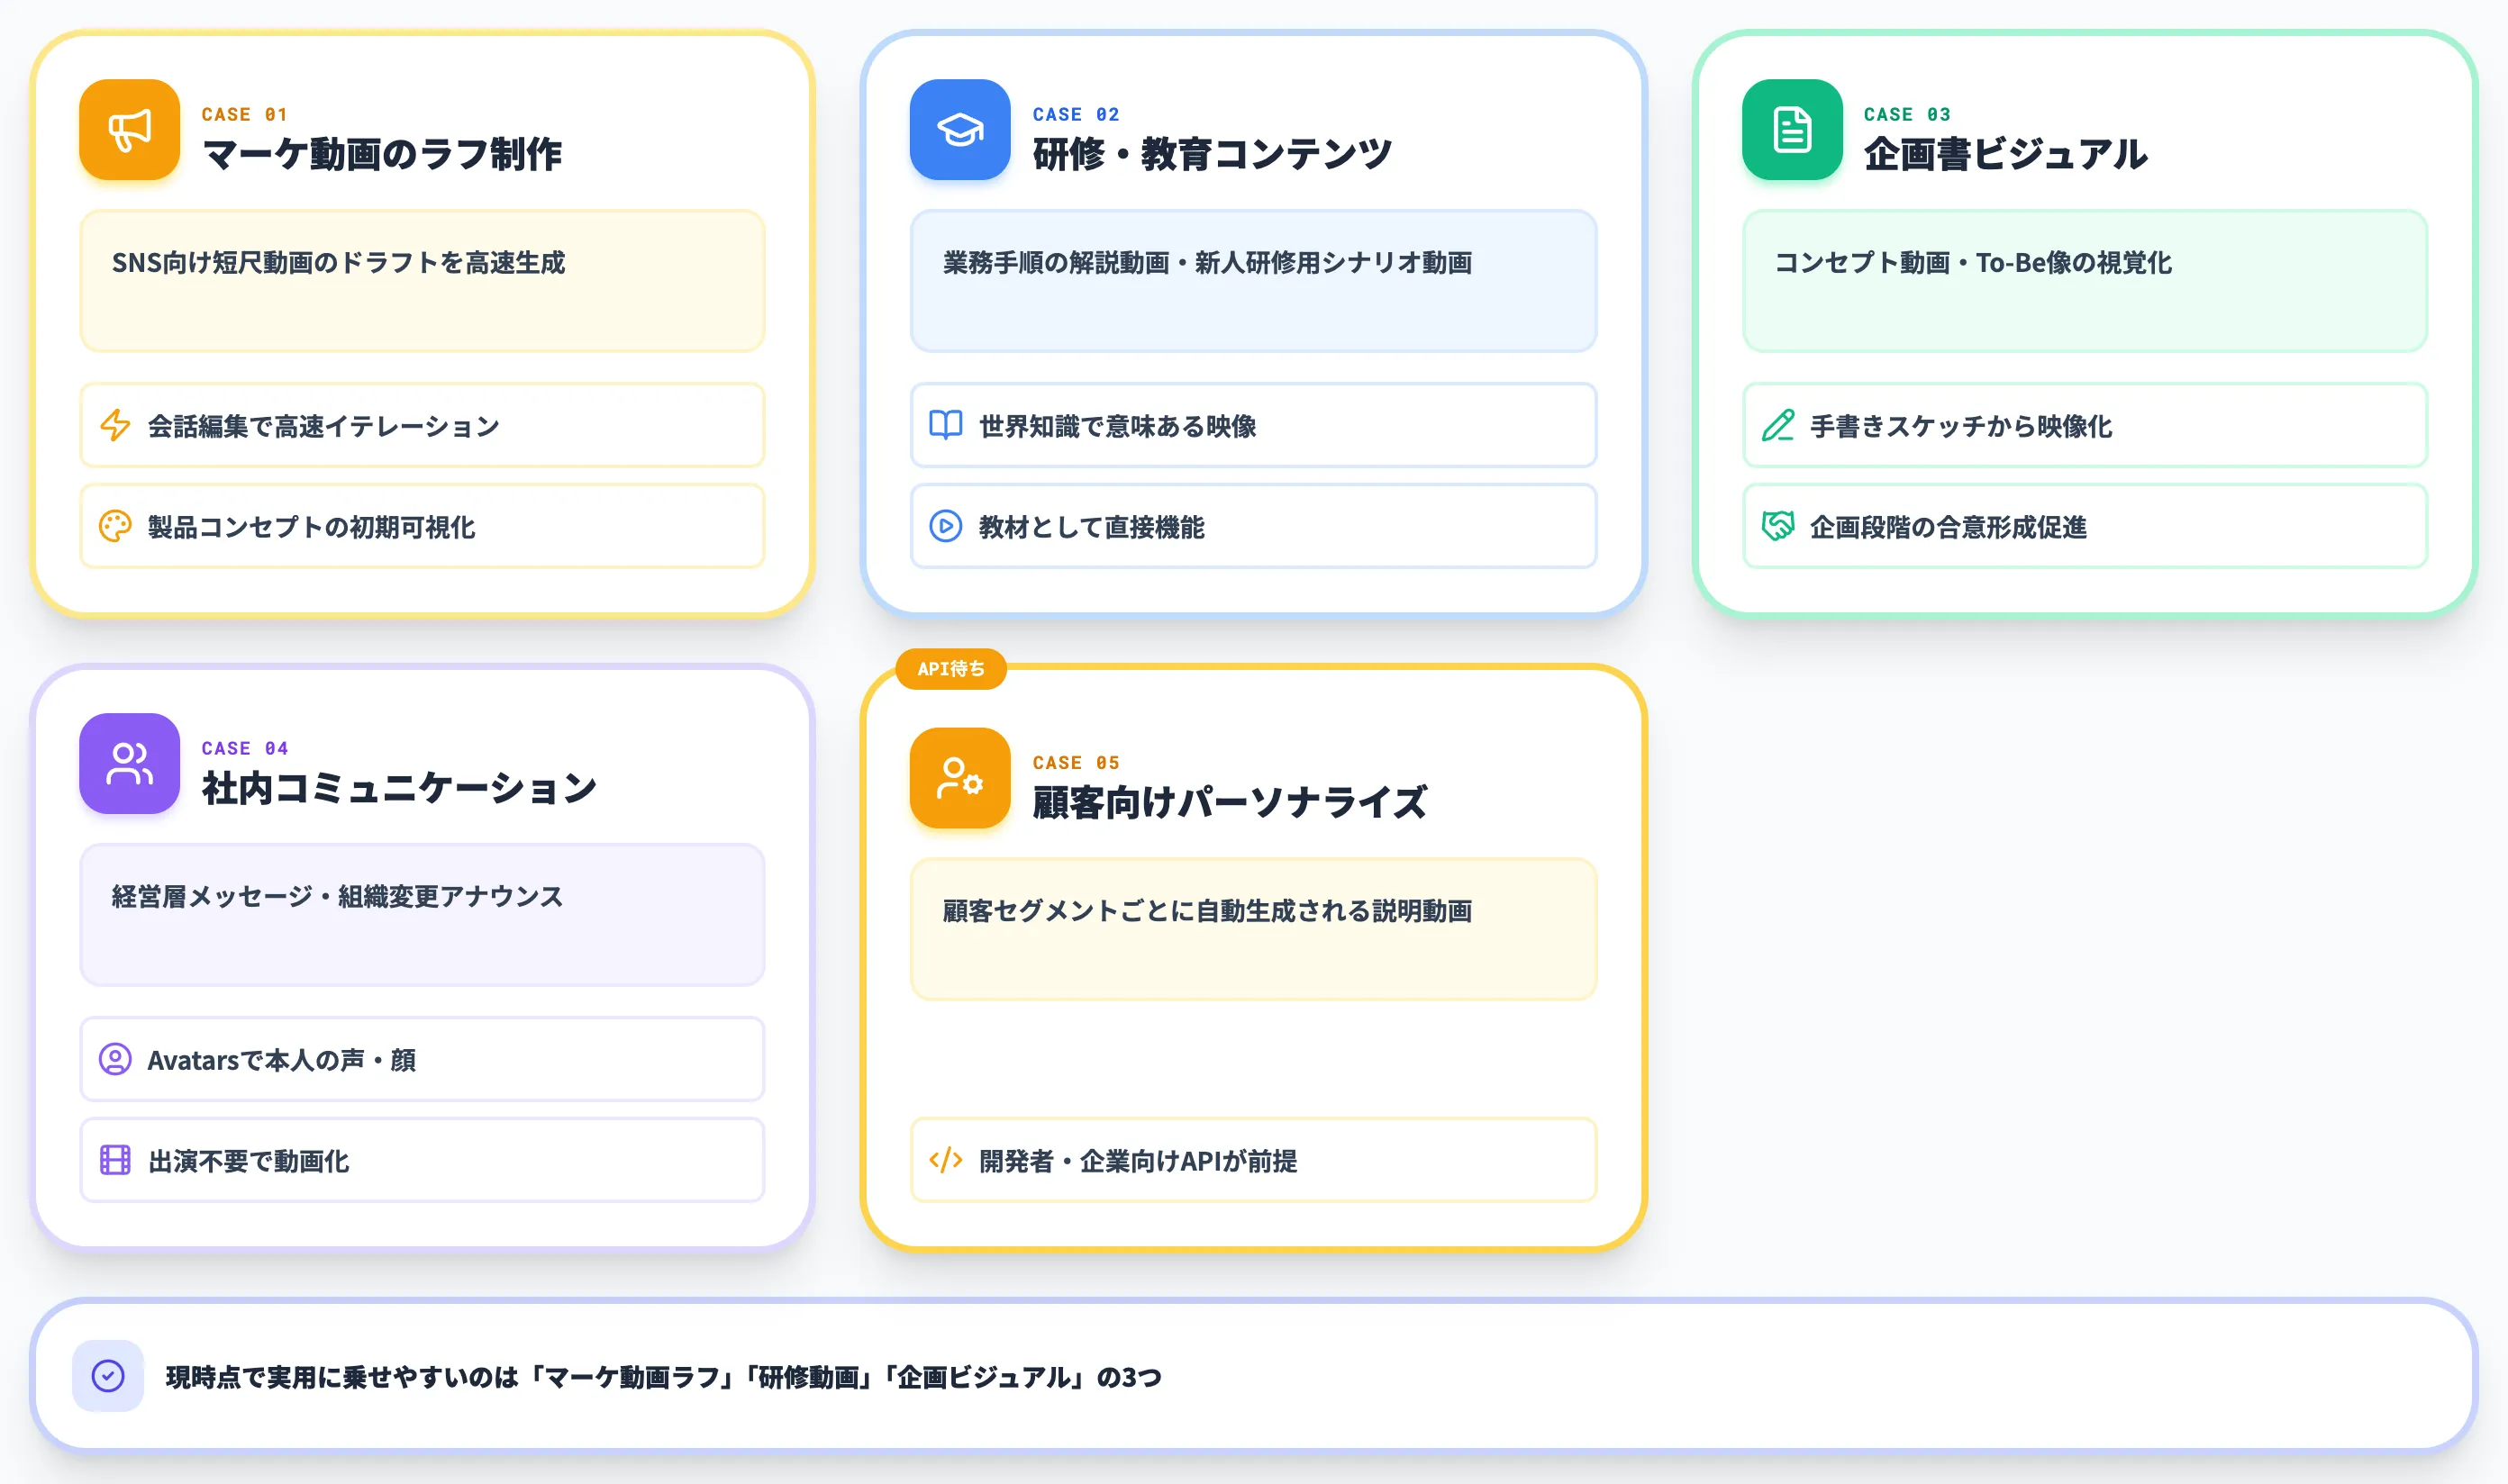Click the avatar circle icon beside Avatarsで本人の声・顔
This screenshot has width=2508, height=1484.
click(115, 1059)
